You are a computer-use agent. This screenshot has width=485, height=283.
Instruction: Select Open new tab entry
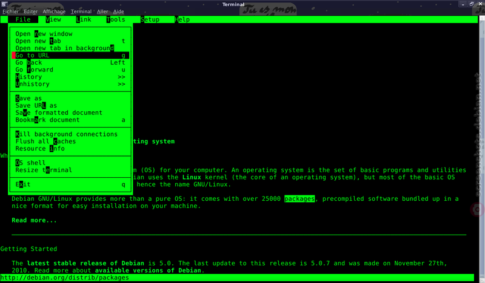click(70, 41)
